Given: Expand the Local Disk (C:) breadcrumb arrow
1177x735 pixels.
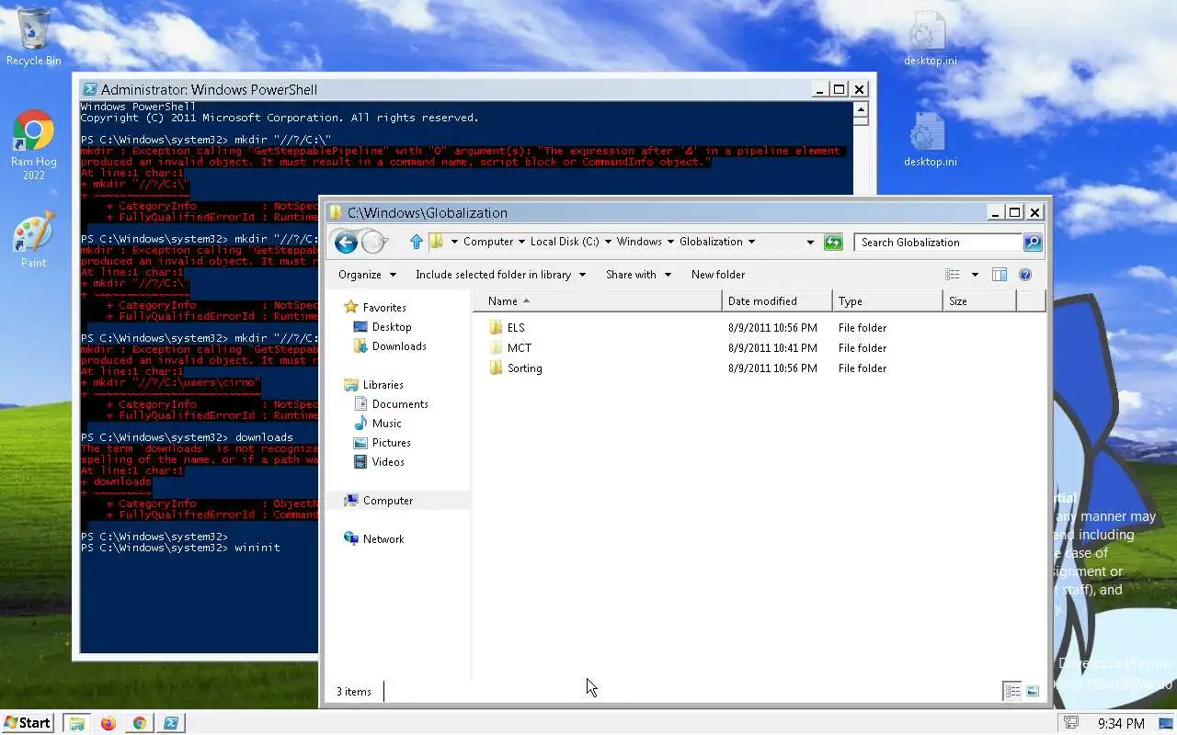Looking at the screenshot, I should click(608, 243).
